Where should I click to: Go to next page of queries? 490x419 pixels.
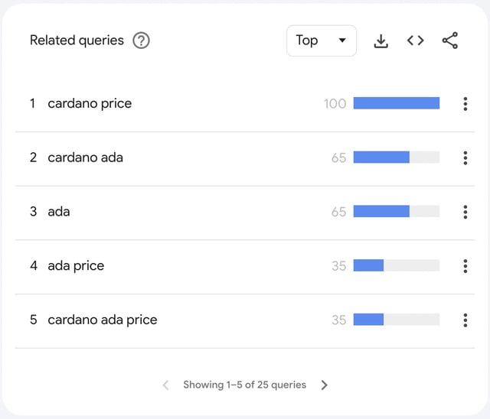(x=324, y=385)
